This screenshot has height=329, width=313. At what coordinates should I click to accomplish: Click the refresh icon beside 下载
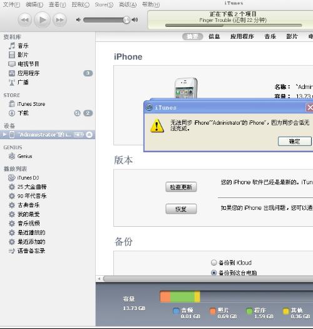point(78,113)
